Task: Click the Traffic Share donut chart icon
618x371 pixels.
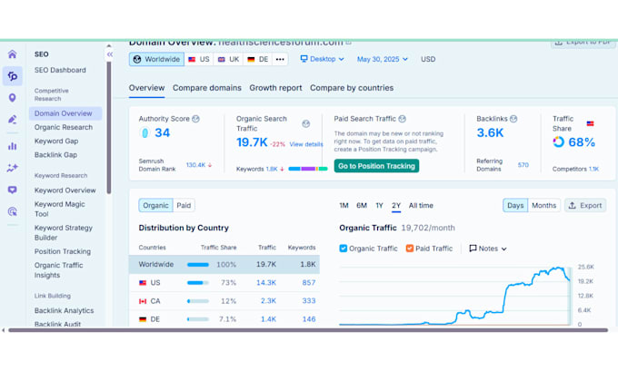Action: [x=559, y=142]
